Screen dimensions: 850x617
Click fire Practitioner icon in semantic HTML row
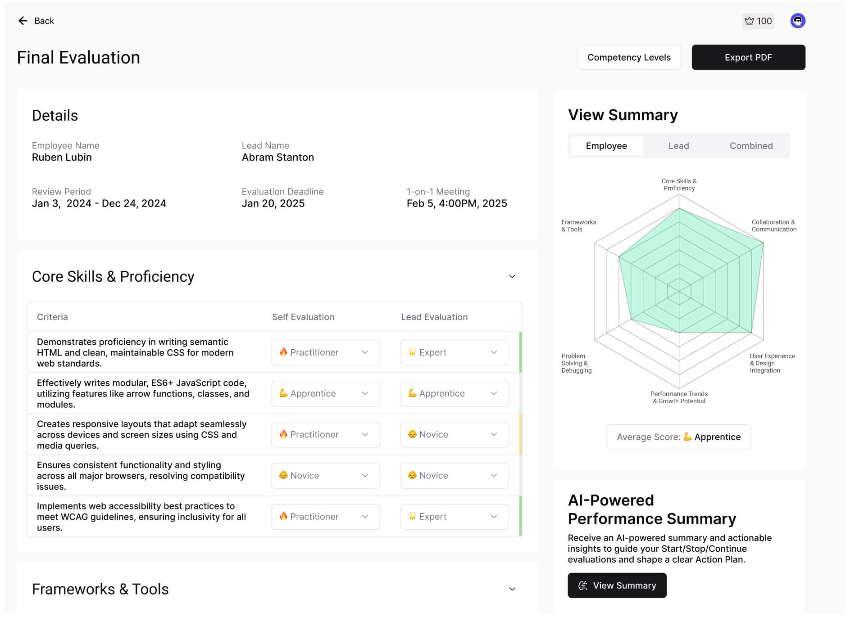click(284, 352)
